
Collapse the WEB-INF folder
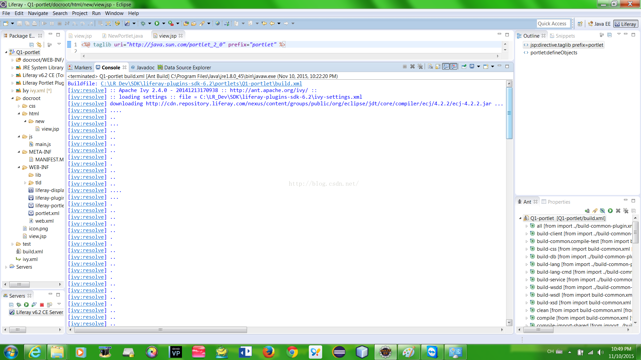[19, 167]
